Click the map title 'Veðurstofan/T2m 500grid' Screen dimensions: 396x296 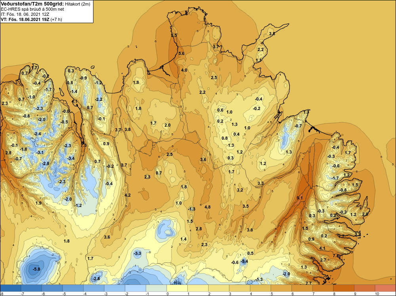point(32,4)
